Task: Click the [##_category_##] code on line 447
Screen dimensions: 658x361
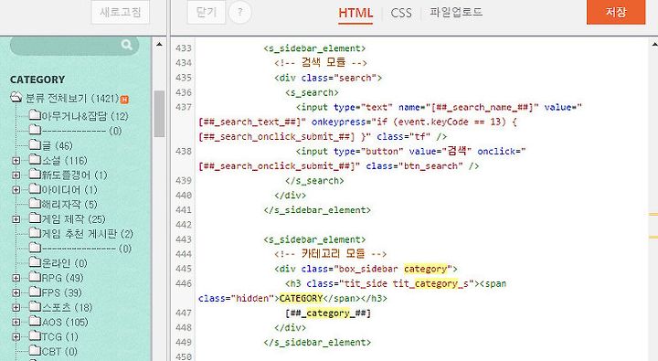Action: click(x=328, y=313)
